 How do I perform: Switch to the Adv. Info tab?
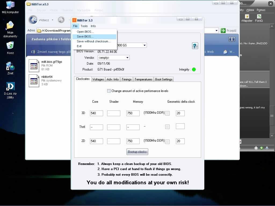click(x=113, y=79)
